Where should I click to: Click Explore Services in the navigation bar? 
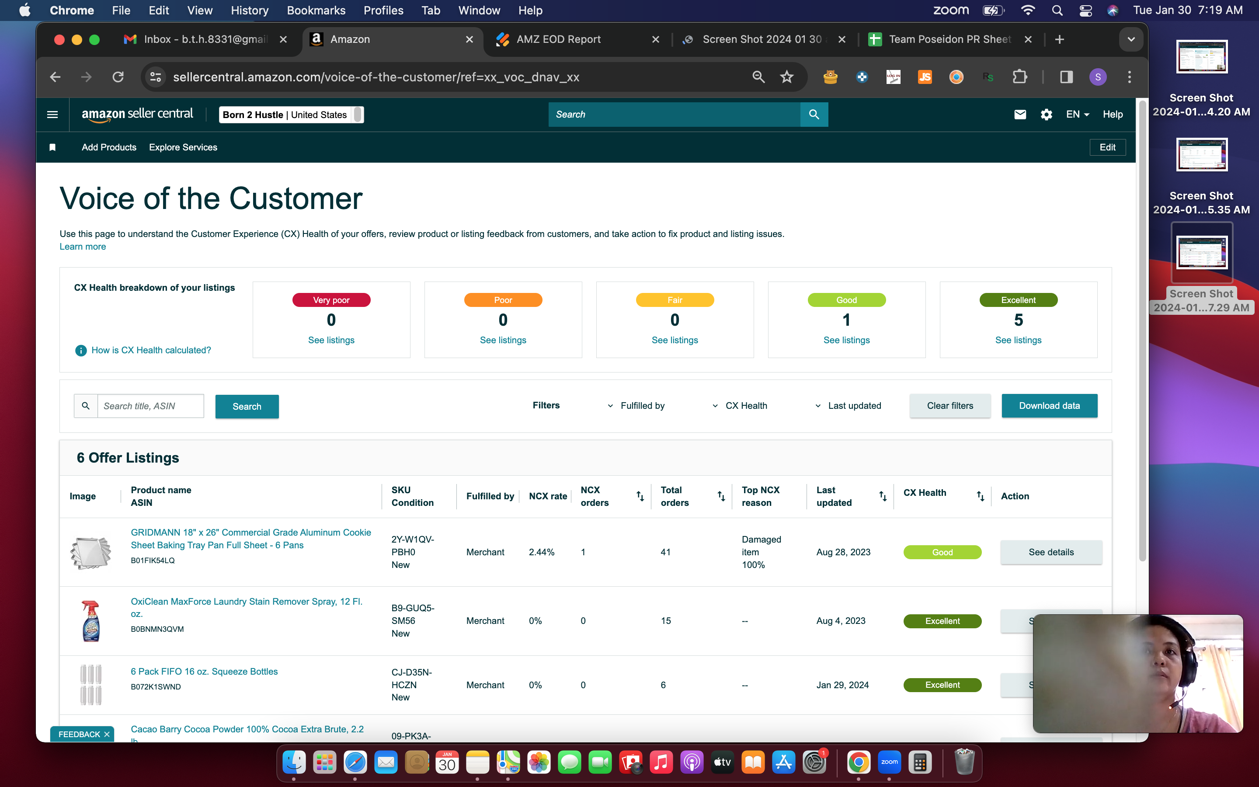[x=183, y=147]
